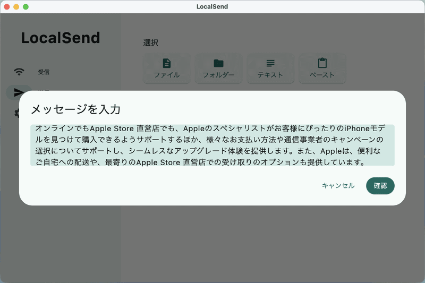Minimize the LocalSend window
The height and width of the screenshot is (283, 425).
pos(16,7)
